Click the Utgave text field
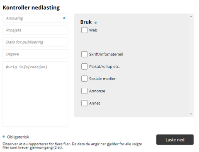Screen dimensions: 199x152 tap(35, 54)
